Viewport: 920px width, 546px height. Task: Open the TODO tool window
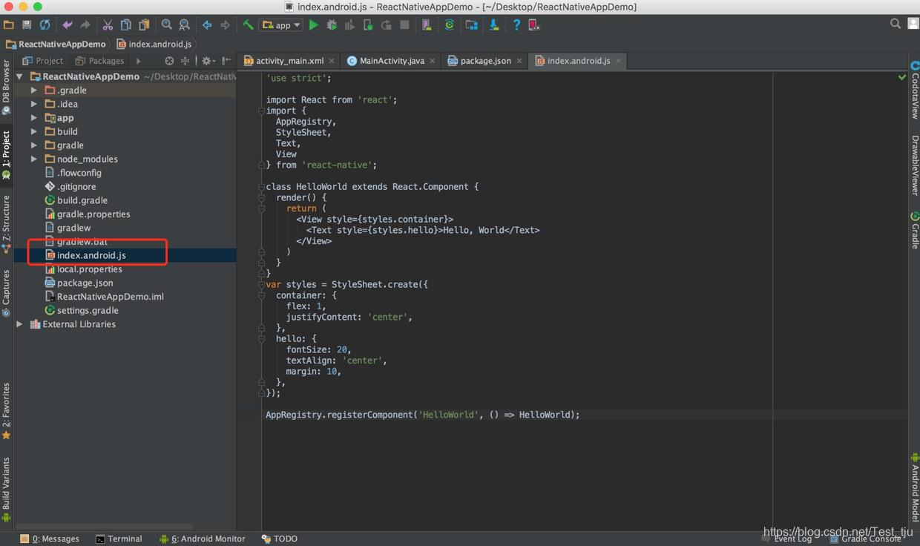[280, 539]
